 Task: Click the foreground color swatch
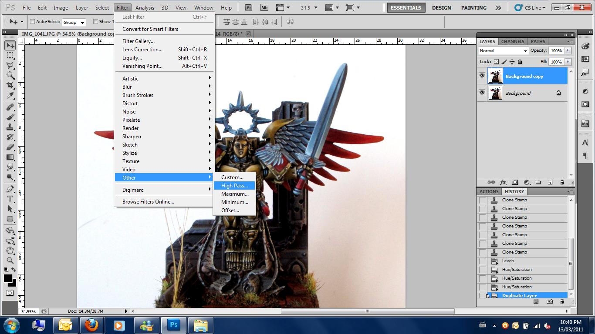[x=8, y=279]
